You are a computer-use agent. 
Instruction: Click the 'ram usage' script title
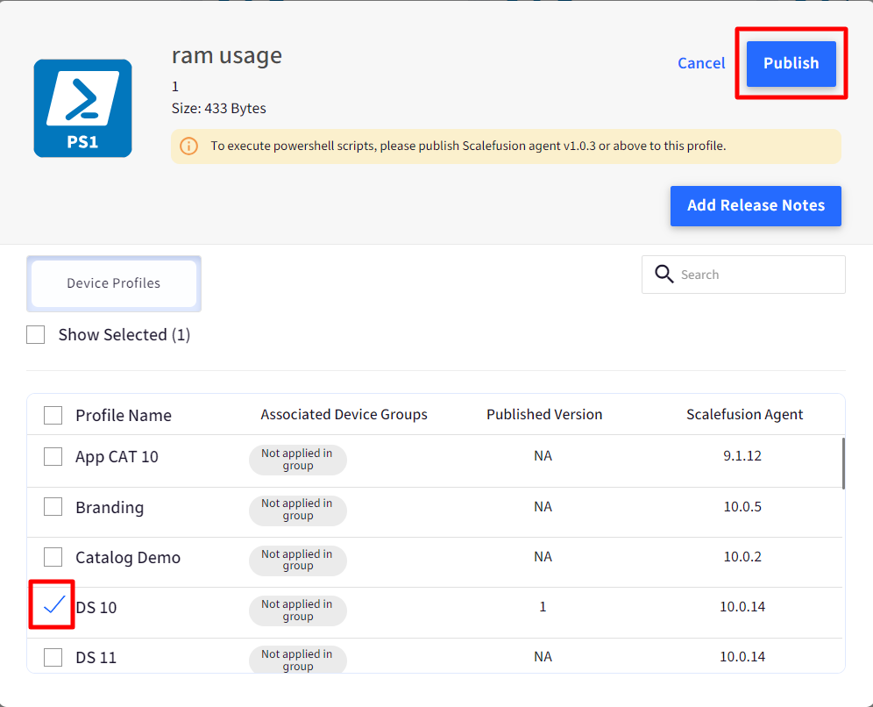coord(227,56)
